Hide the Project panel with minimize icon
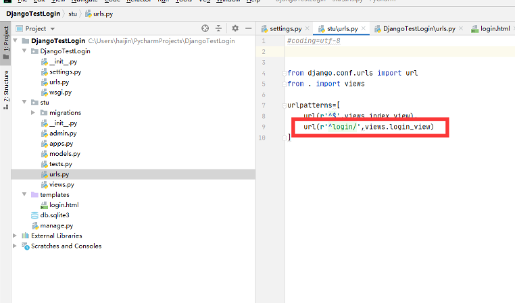Screen dimensions: 515x303 tap(249, 28)
